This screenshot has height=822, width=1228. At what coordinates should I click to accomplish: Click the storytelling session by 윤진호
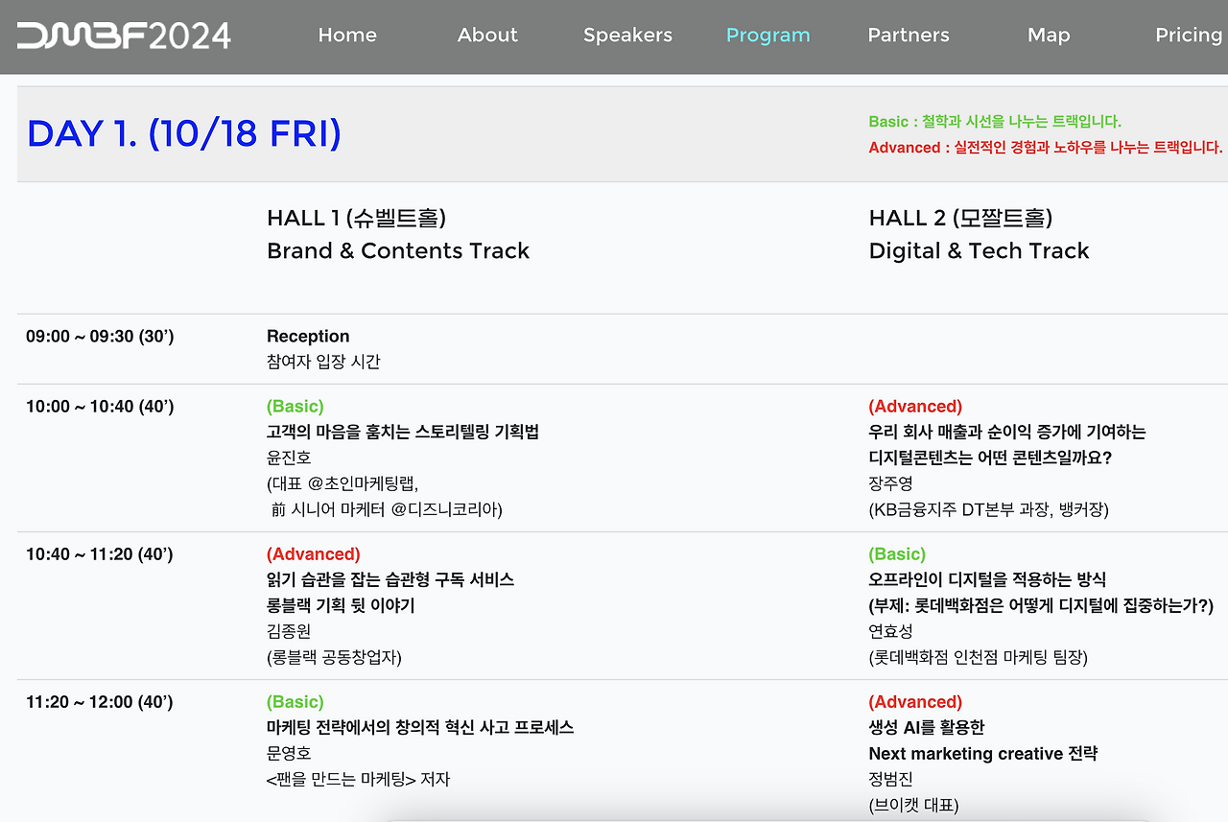[403, 458]
